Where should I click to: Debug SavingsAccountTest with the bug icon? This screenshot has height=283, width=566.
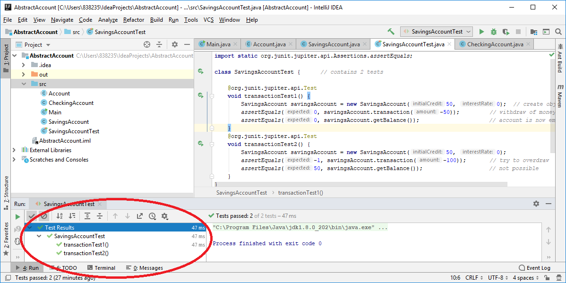pyautogui.click(x=493, y=32)
